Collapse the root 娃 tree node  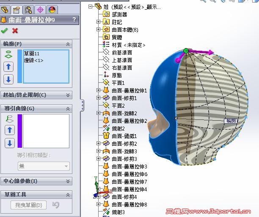(x=90, y=7)
